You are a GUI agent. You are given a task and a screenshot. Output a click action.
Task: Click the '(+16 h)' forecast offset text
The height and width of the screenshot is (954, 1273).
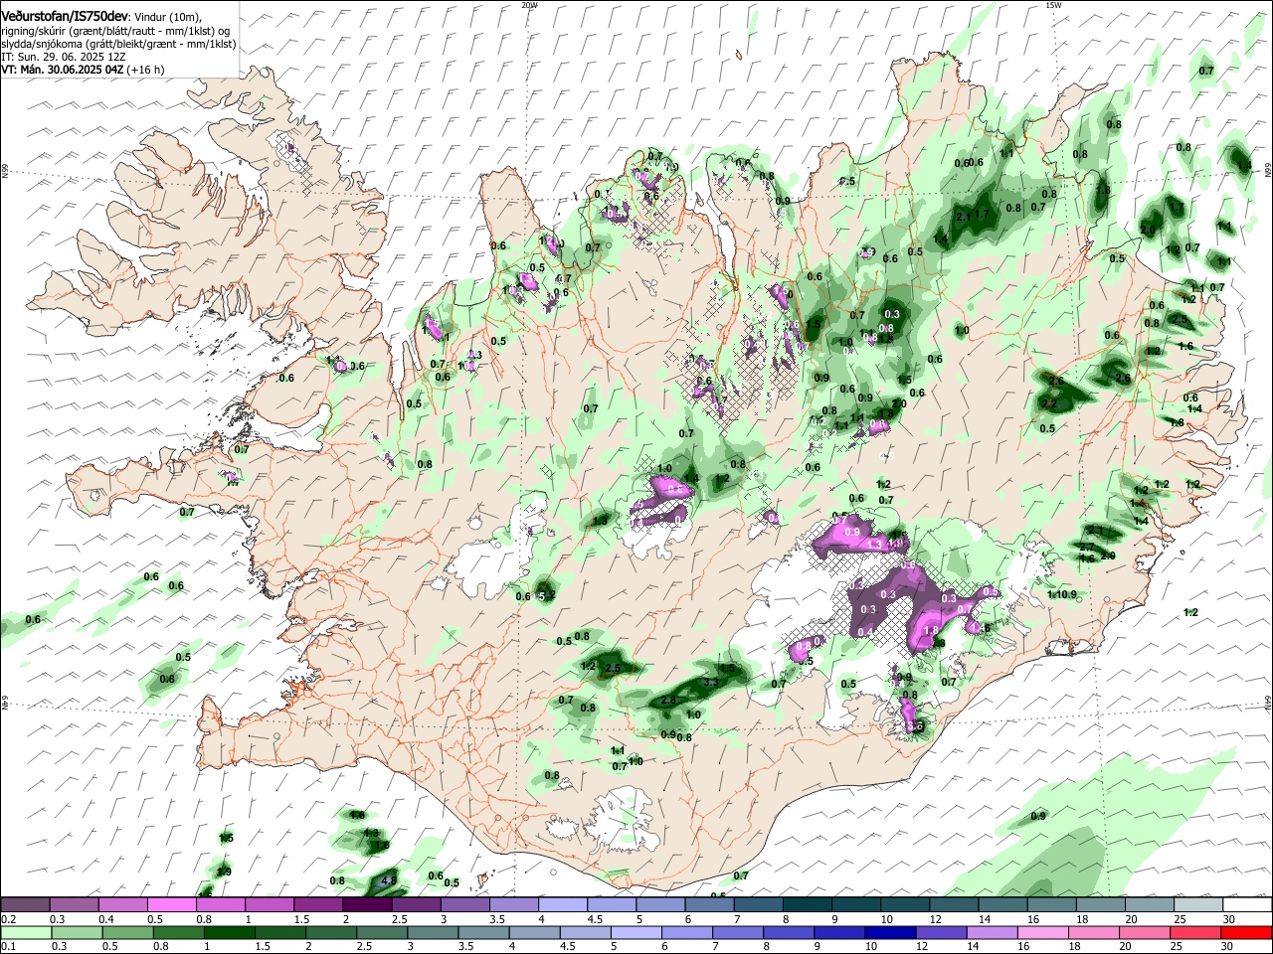tap(145, 70)
